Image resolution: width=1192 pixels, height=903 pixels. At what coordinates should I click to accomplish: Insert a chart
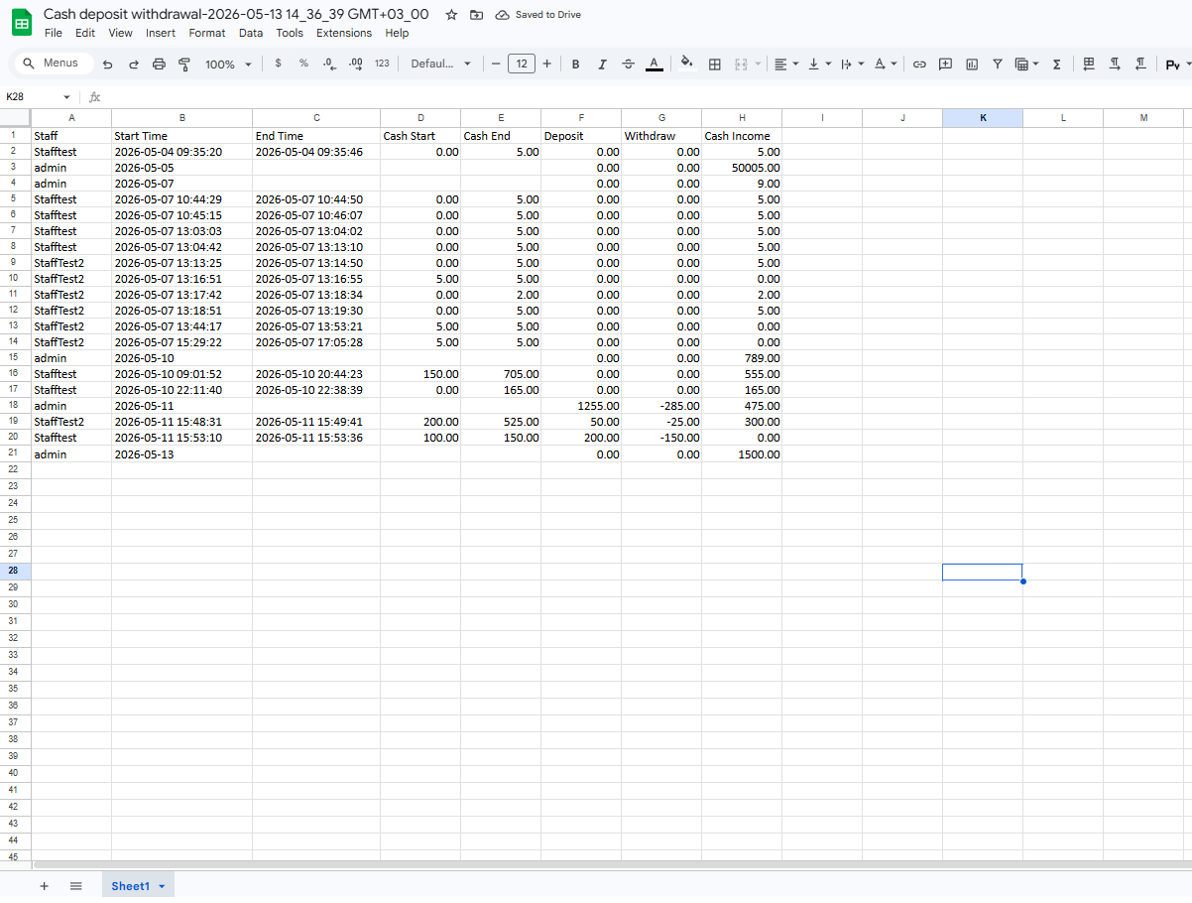coord(972,64)
